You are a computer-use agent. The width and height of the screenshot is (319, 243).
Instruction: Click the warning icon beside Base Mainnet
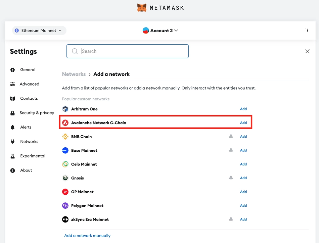(x=231, y=150)
